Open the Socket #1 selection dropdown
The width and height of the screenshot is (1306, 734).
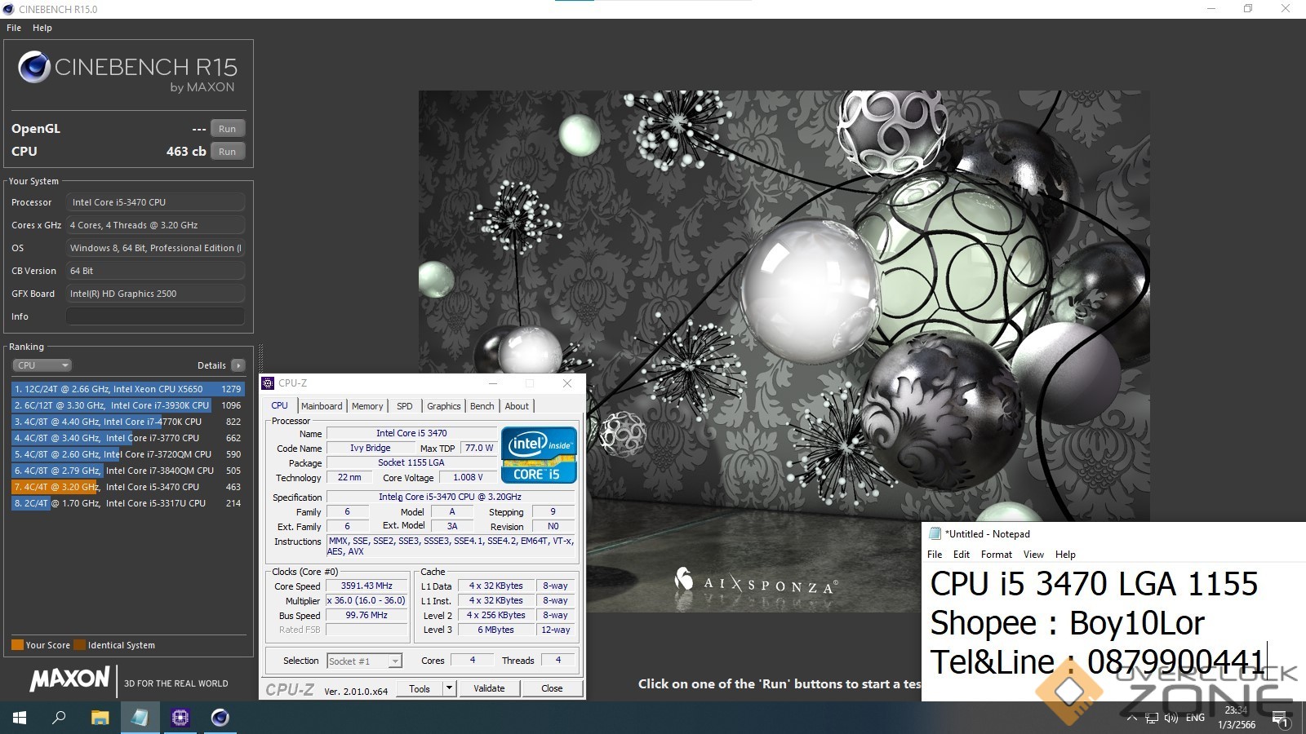(364, 661)
